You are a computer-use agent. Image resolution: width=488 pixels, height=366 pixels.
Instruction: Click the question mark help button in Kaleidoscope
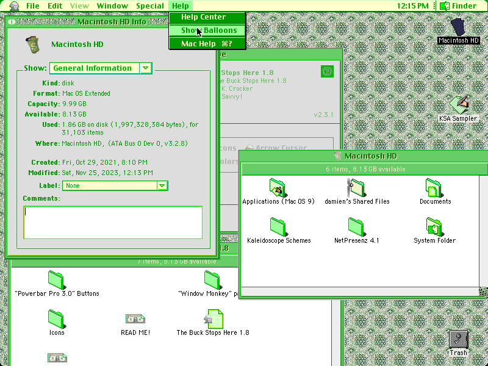327,71
